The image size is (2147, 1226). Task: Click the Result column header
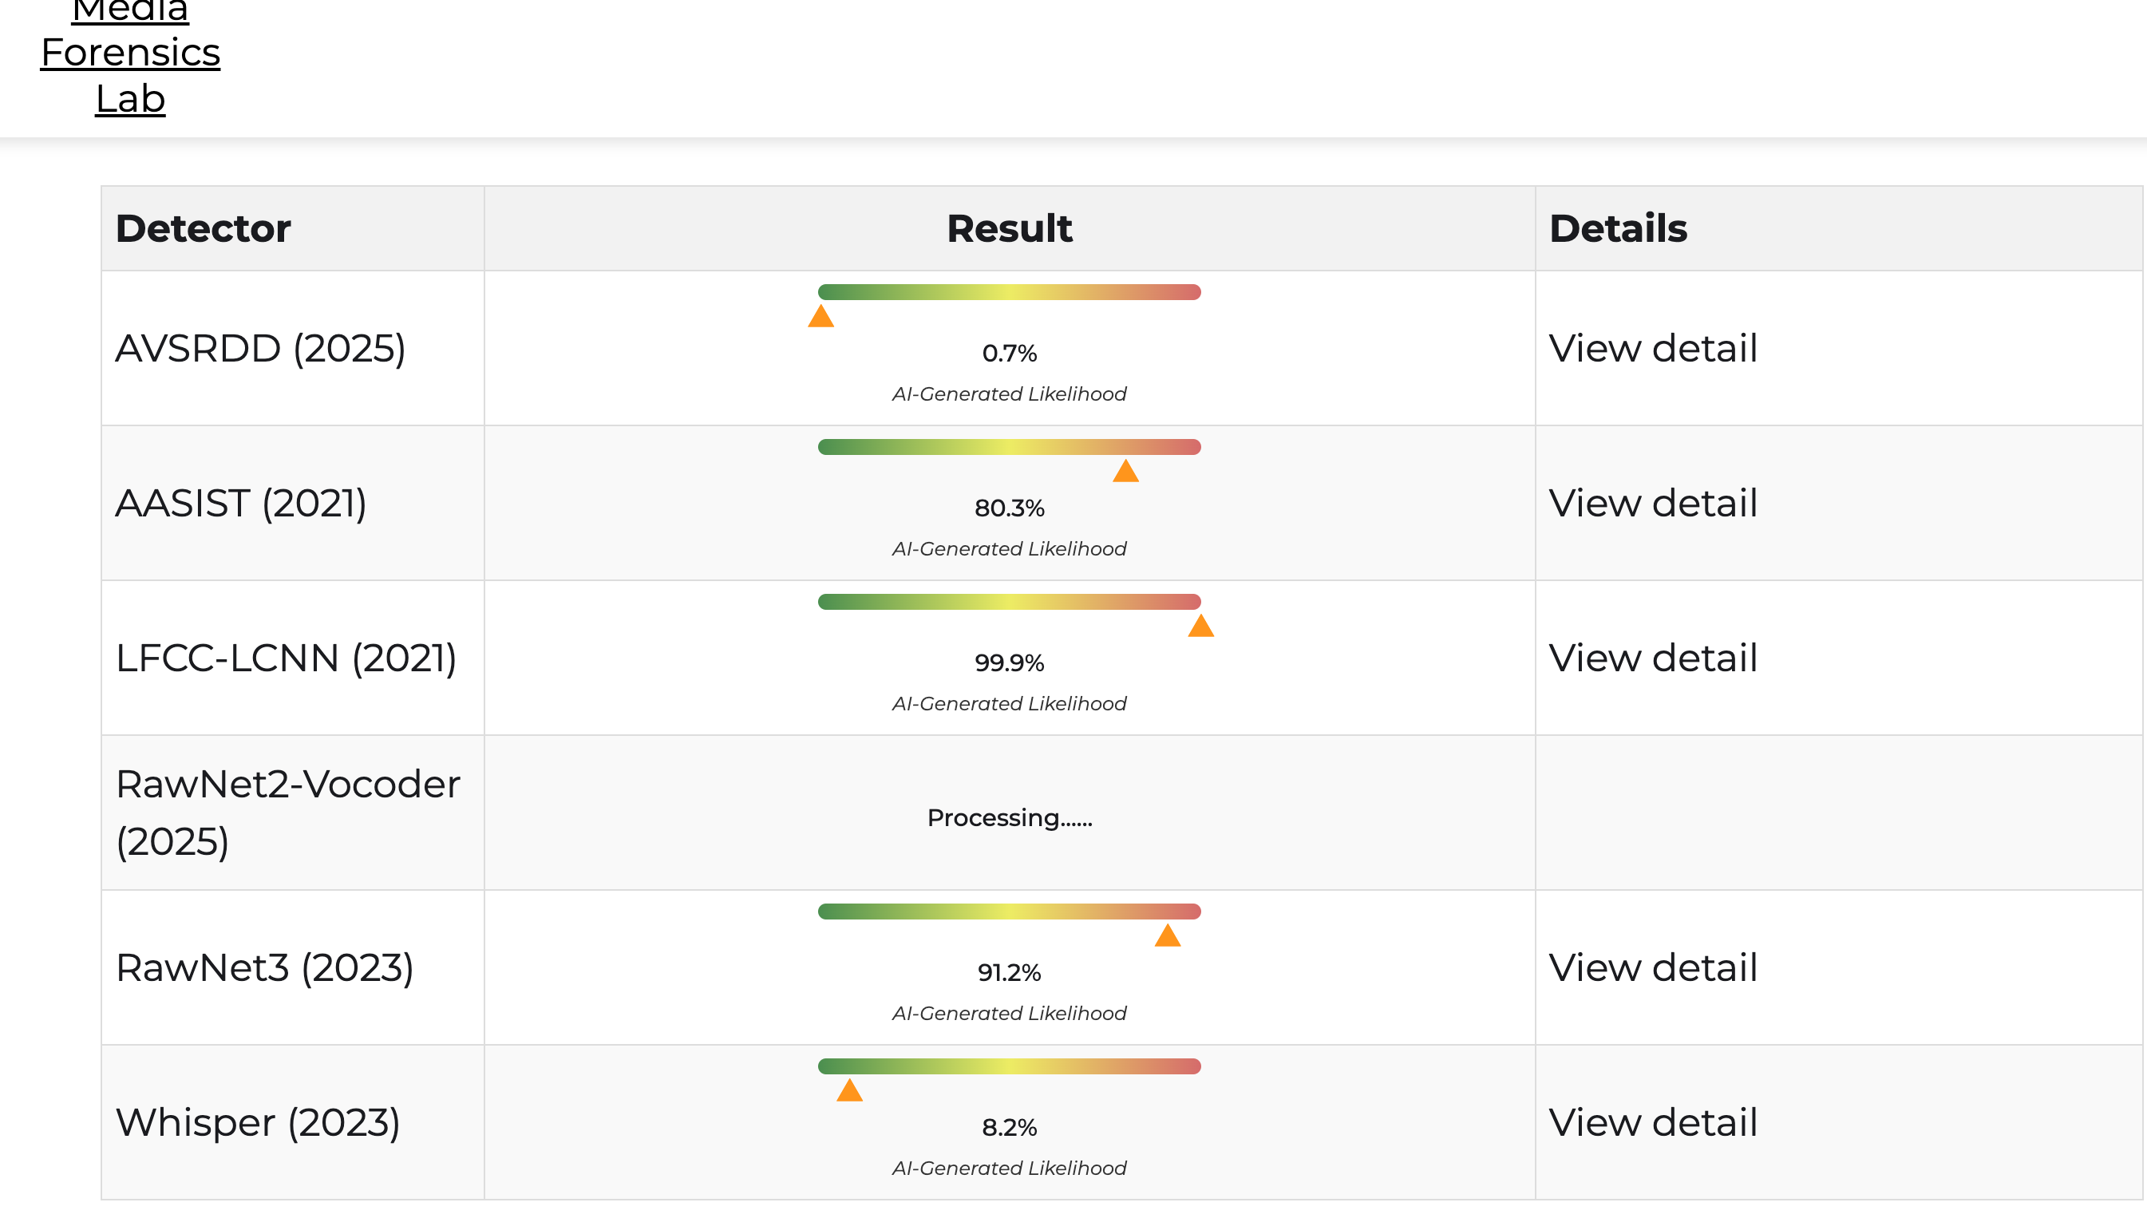(x=1009, y=229)
